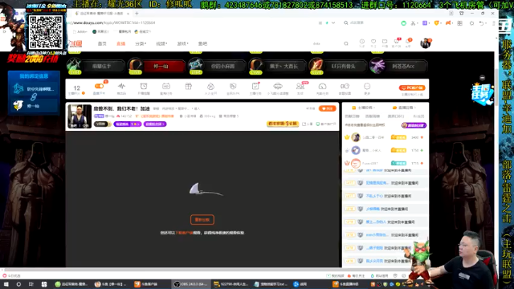
Task: Expand the 游戏 dropdown menu
Action: 182,43
